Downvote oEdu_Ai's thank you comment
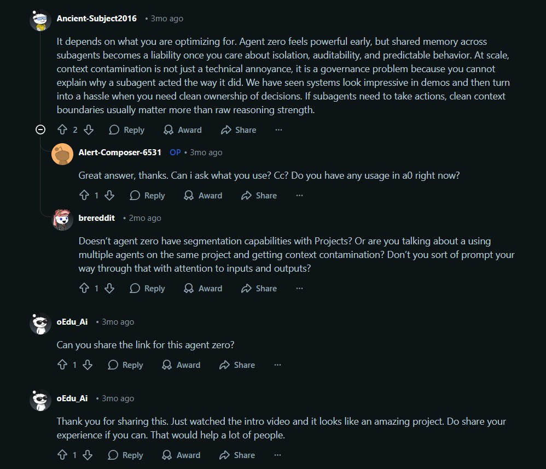 point(88,455)
